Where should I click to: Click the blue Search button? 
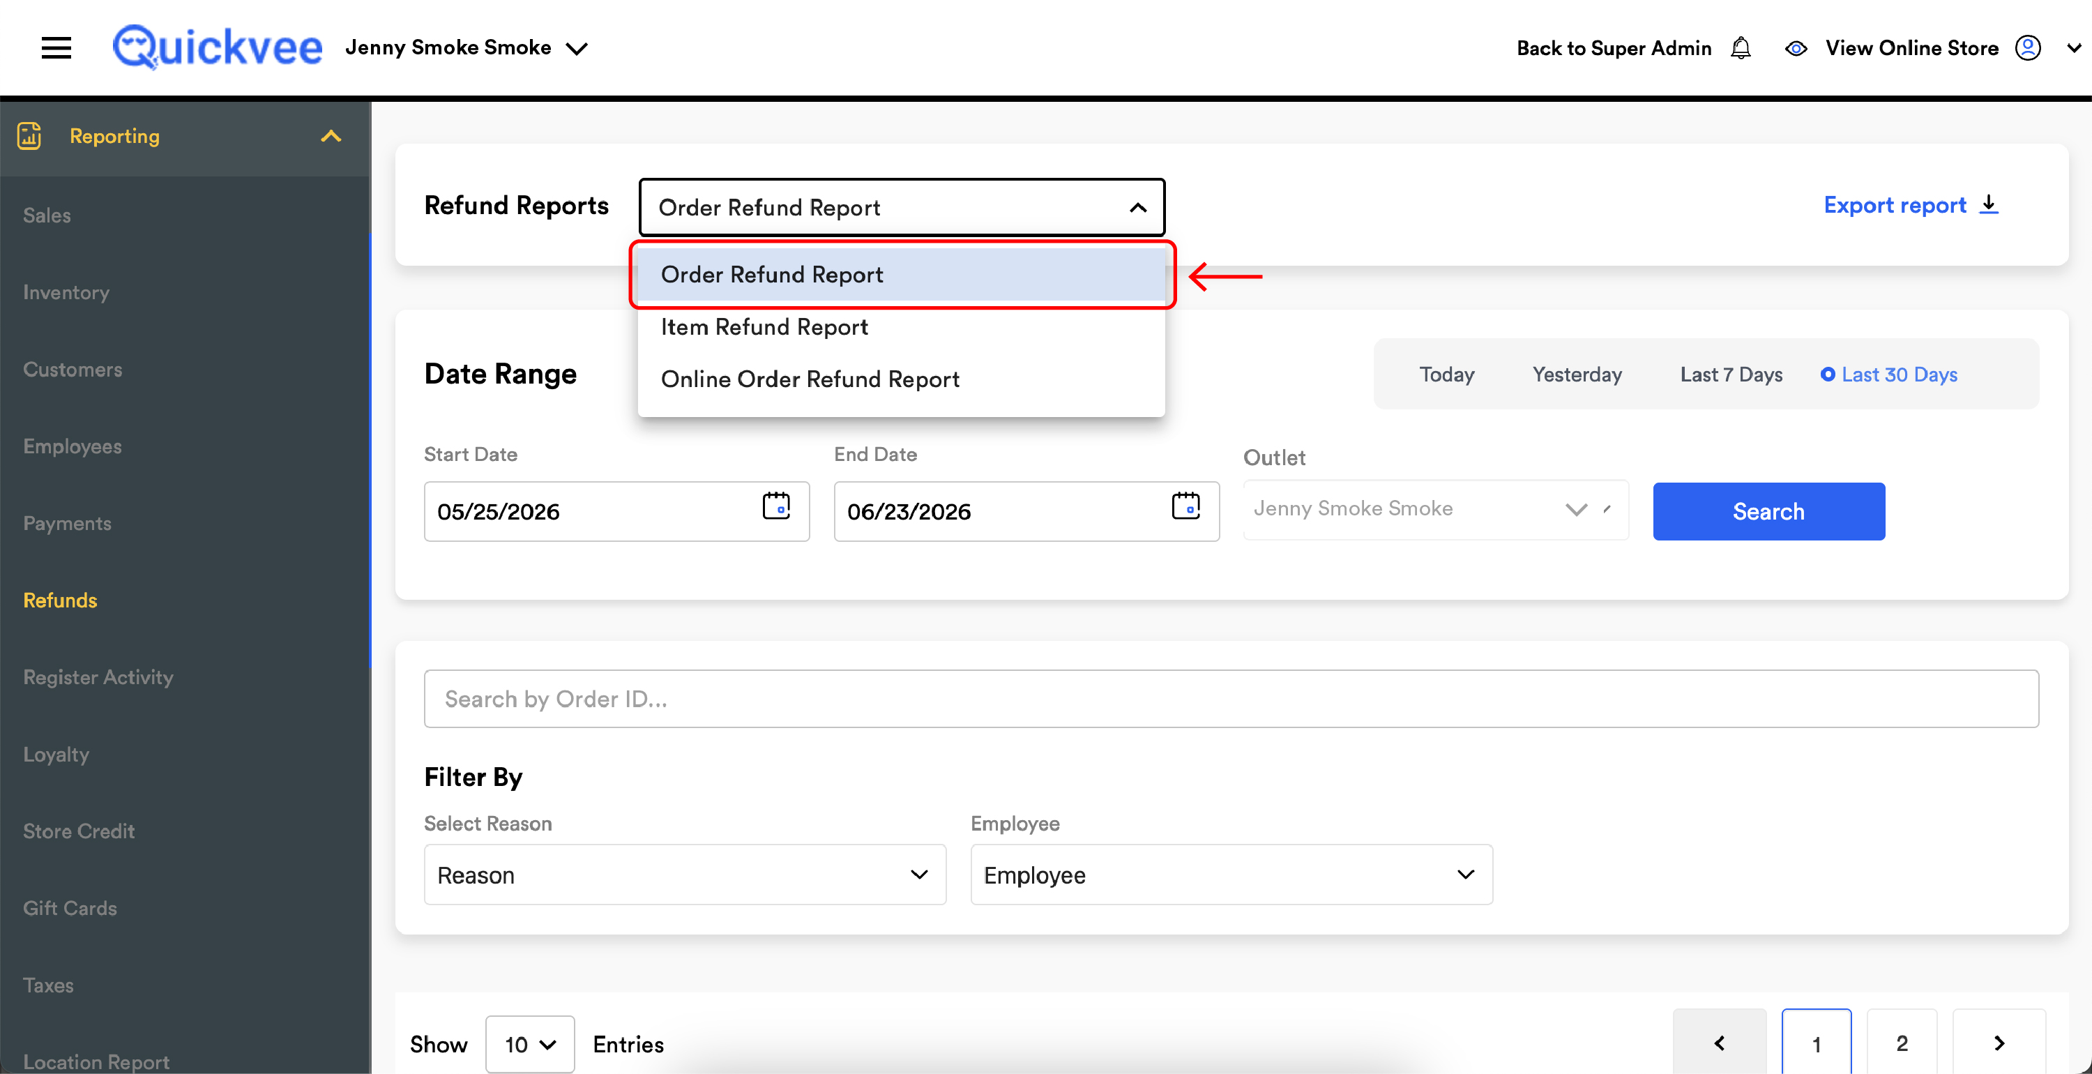[x=1768, y=511]
